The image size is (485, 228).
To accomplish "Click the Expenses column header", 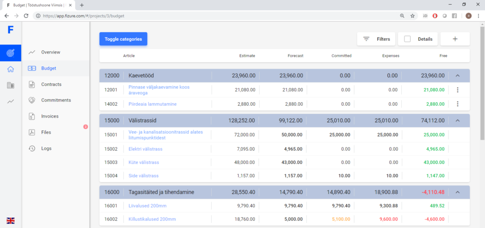I will (x=391, y=56).
